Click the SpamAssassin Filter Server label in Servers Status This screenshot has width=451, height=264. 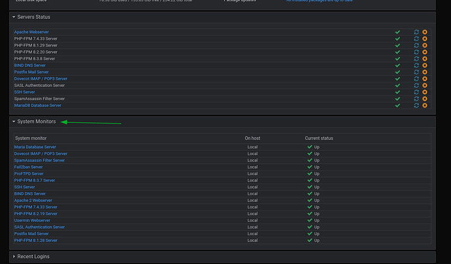click(x=39, y=99)
